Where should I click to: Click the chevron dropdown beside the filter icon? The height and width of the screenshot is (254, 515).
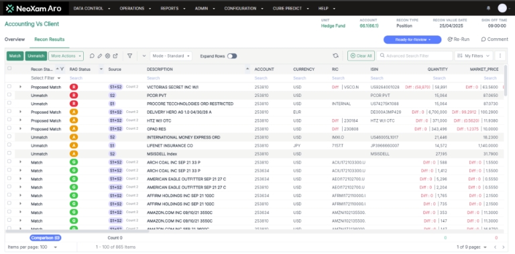click(144, 56)
